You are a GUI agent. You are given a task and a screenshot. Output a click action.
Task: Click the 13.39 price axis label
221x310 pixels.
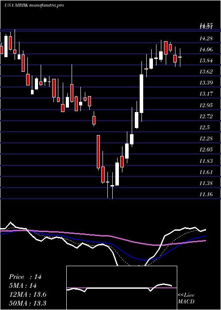[x=206, y=83]
